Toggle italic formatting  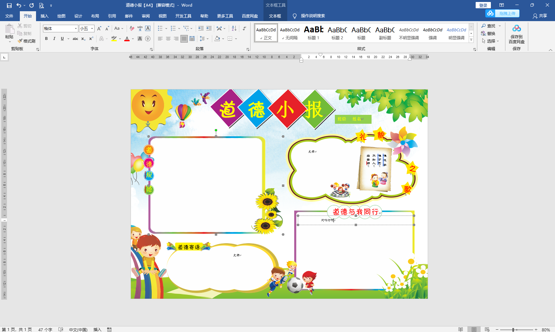54,39
